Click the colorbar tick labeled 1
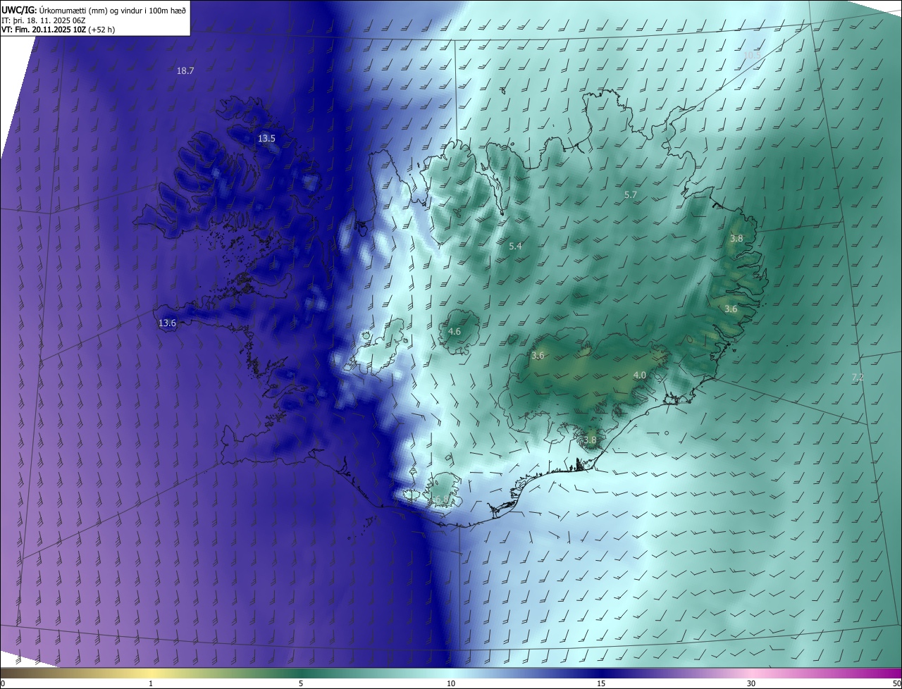Screen dimensions: 902x689 point(151,683)
